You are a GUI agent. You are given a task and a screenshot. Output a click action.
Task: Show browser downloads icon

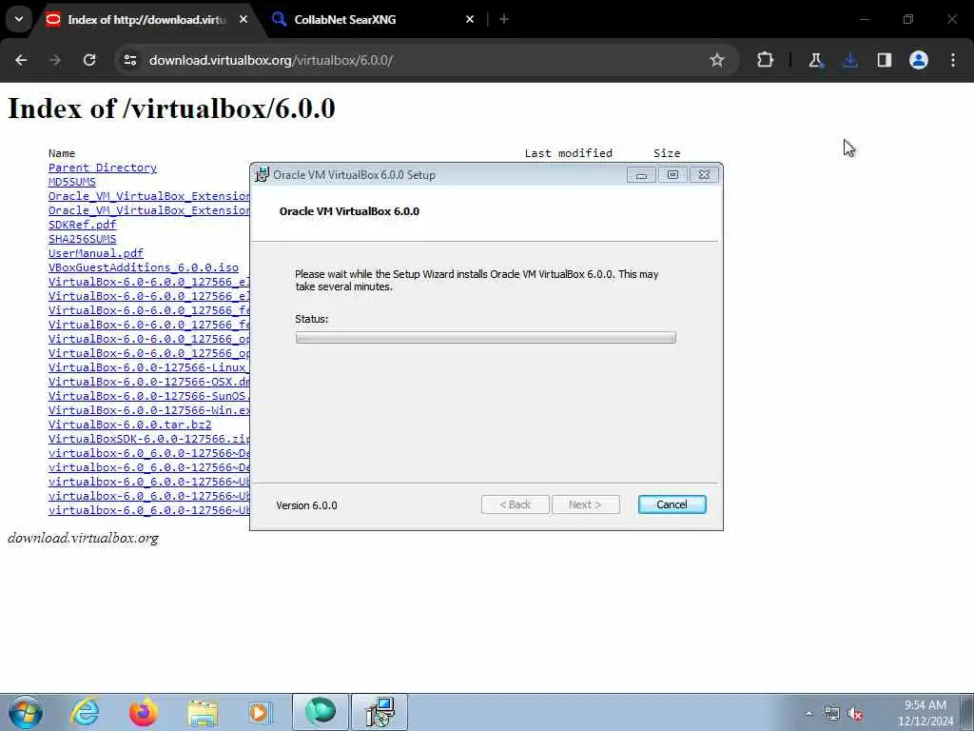(849, 60)
